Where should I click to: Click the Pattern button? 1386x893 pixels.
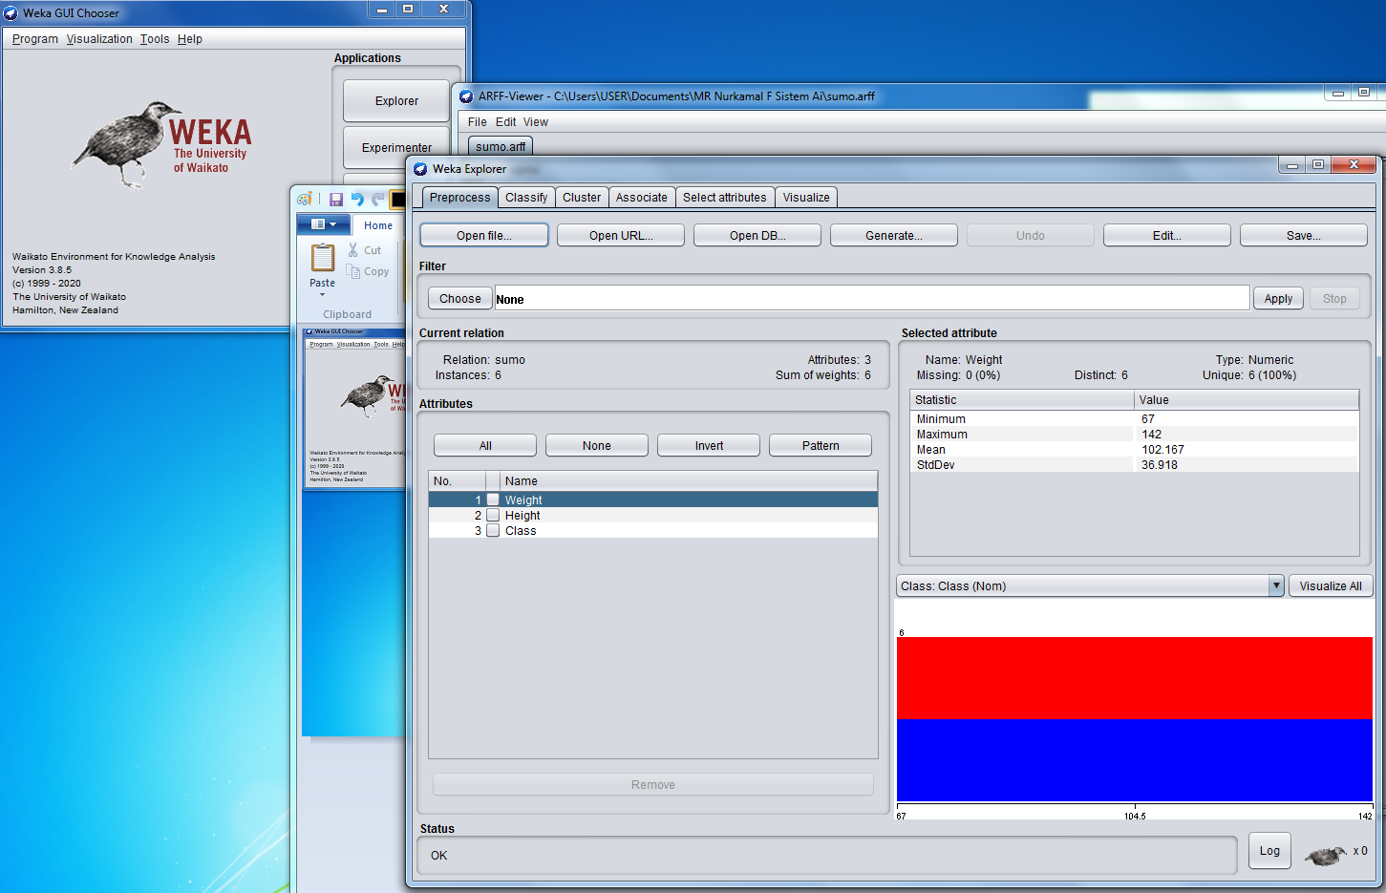[x=821, y=445]
